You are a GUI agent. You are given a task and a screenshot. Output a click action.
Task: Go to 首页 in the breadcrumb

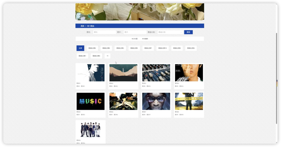[82, 26]
